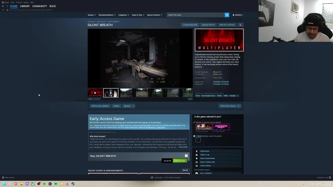The image size is (333, 187).
Task: Open the Games menu
Action: pos(26,2)
